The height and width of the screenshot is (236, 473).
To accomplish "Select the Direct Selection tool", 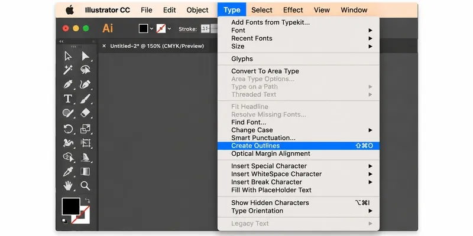I will [x=85, y=56].
